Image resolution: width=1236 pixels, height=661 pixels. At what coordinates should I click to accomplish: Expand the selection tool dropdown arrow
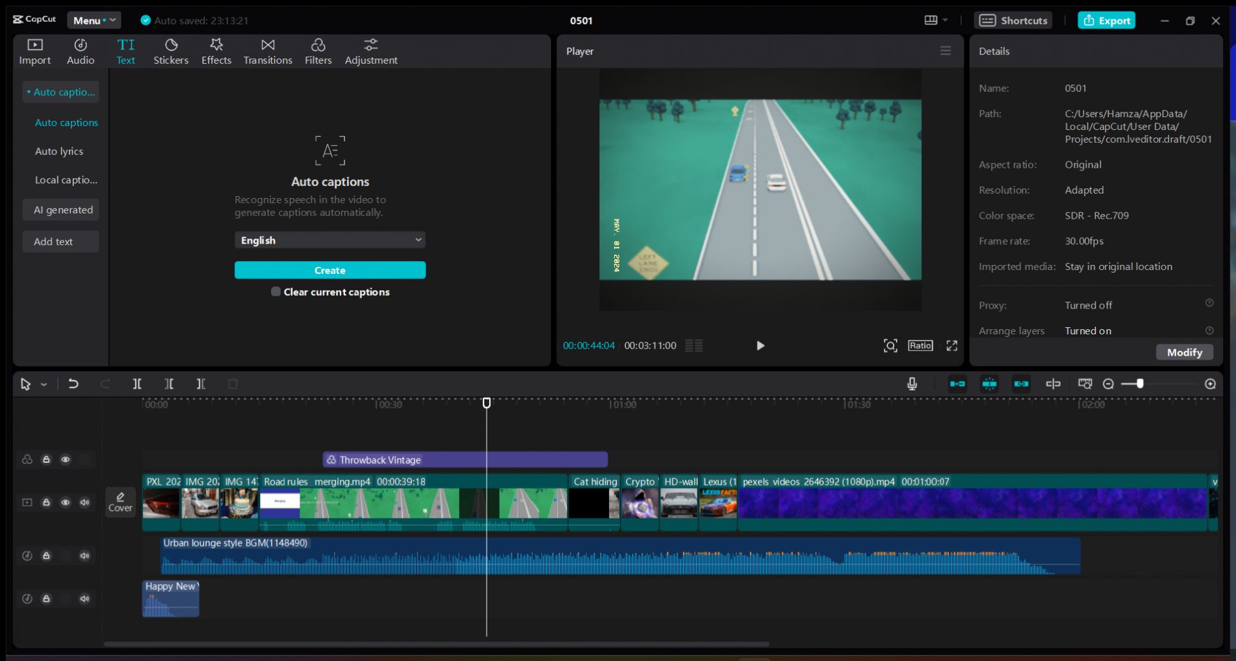point(44,385)
